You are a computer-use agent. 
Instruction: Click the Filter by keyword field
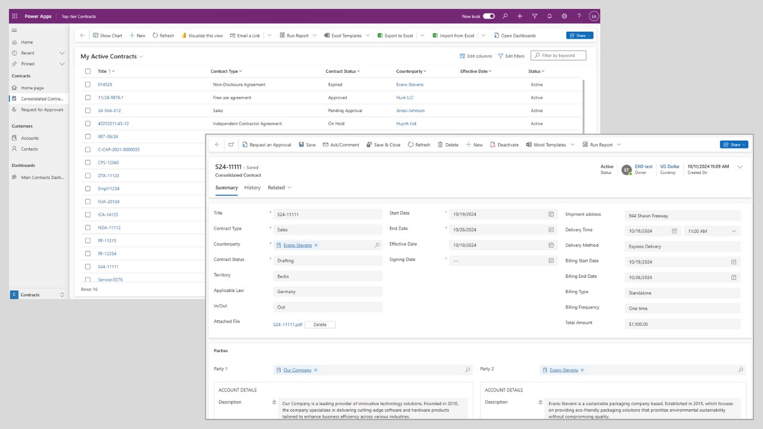click(559, 55)
